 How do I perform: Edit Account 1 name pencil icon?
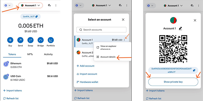pyautogui.click(x=180, y=29)
